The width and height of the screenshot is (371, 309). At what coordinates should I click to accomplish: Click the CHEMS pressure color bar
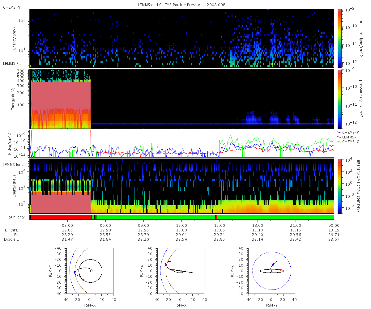click(339, 38)
